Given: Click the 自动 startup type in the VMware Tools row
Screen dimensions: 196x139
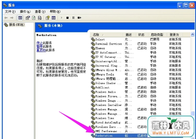Looking at the screenshot, I should [153, 74].
